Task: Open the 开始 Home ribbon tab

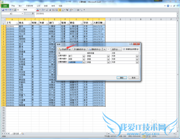Action: [x=13, y=6]
